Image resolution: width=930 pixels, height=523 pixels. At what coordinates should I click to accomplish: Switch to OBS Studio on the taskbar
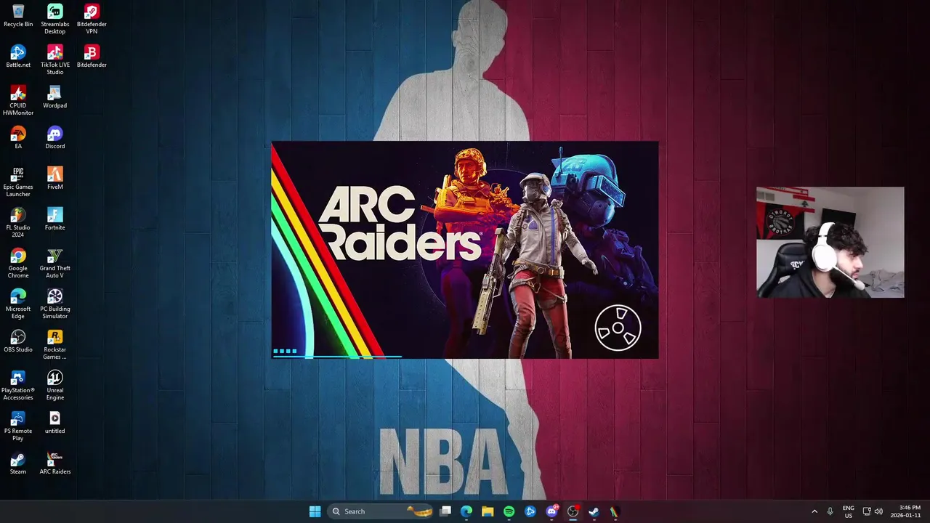click(x=573, y=511)
